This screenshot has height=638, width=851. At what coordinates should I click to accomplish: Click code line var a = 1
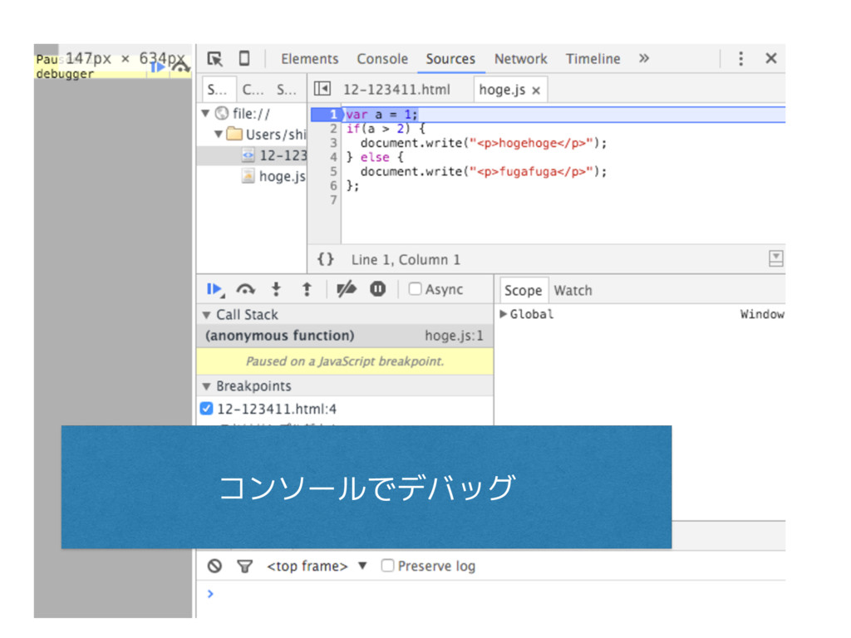[382, 115]
